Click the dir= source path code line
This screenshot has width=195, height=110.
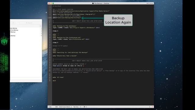pos(81,11)
